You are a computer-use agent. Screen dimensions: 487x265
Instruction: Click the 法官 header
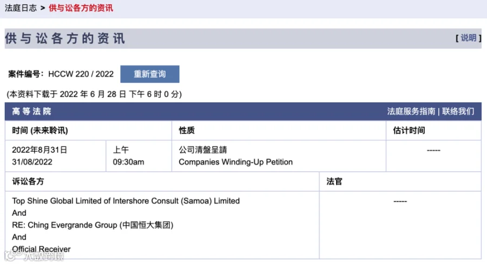[334, 182]
